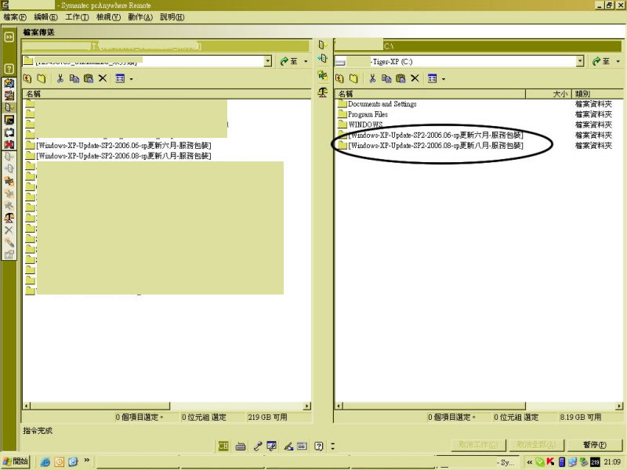Click the command queue monitor icon in left sidebar

click(9, 120)
